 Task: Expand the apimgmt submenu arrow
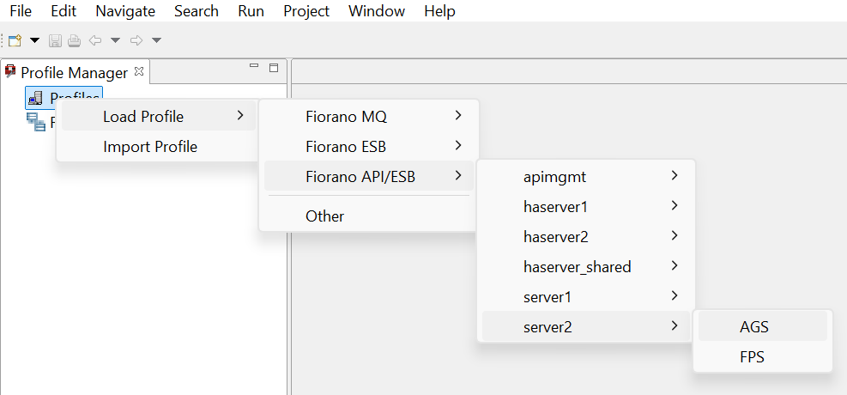tap(675, 176)
